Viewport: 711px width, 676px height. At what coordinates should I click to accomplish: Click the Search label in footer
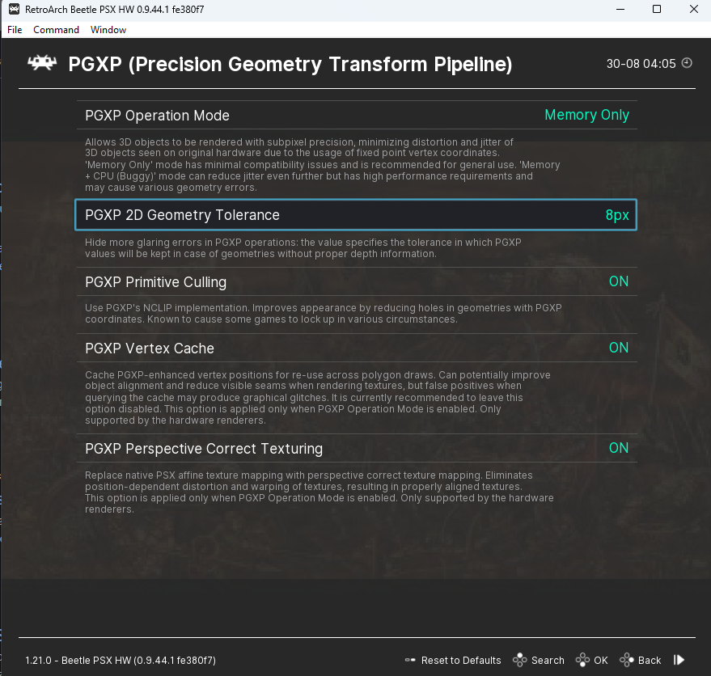tap(548, 660)
